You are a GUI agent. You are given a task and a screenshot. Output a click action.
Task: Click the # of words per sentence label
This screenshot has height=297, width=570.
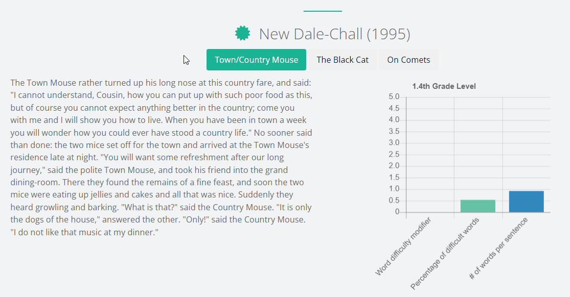[498, 249]
